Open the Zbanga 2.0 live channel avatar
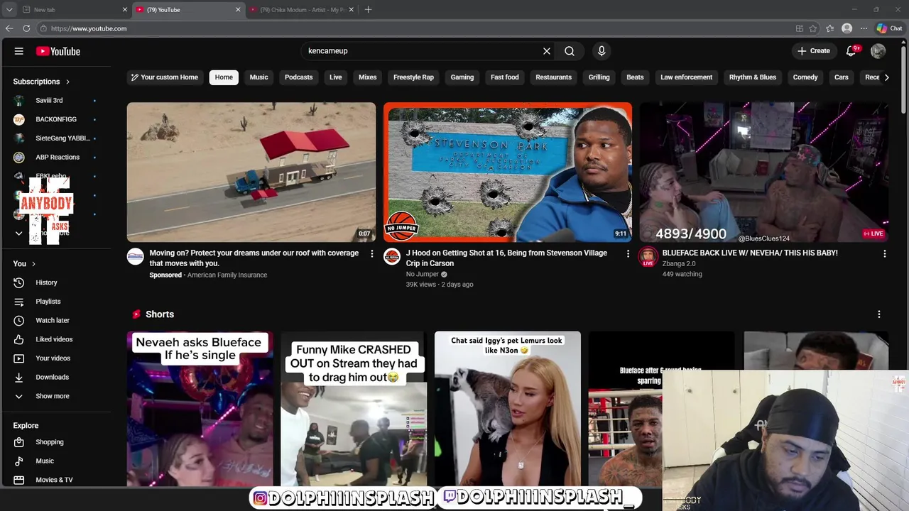 click(x=648, y=257)
